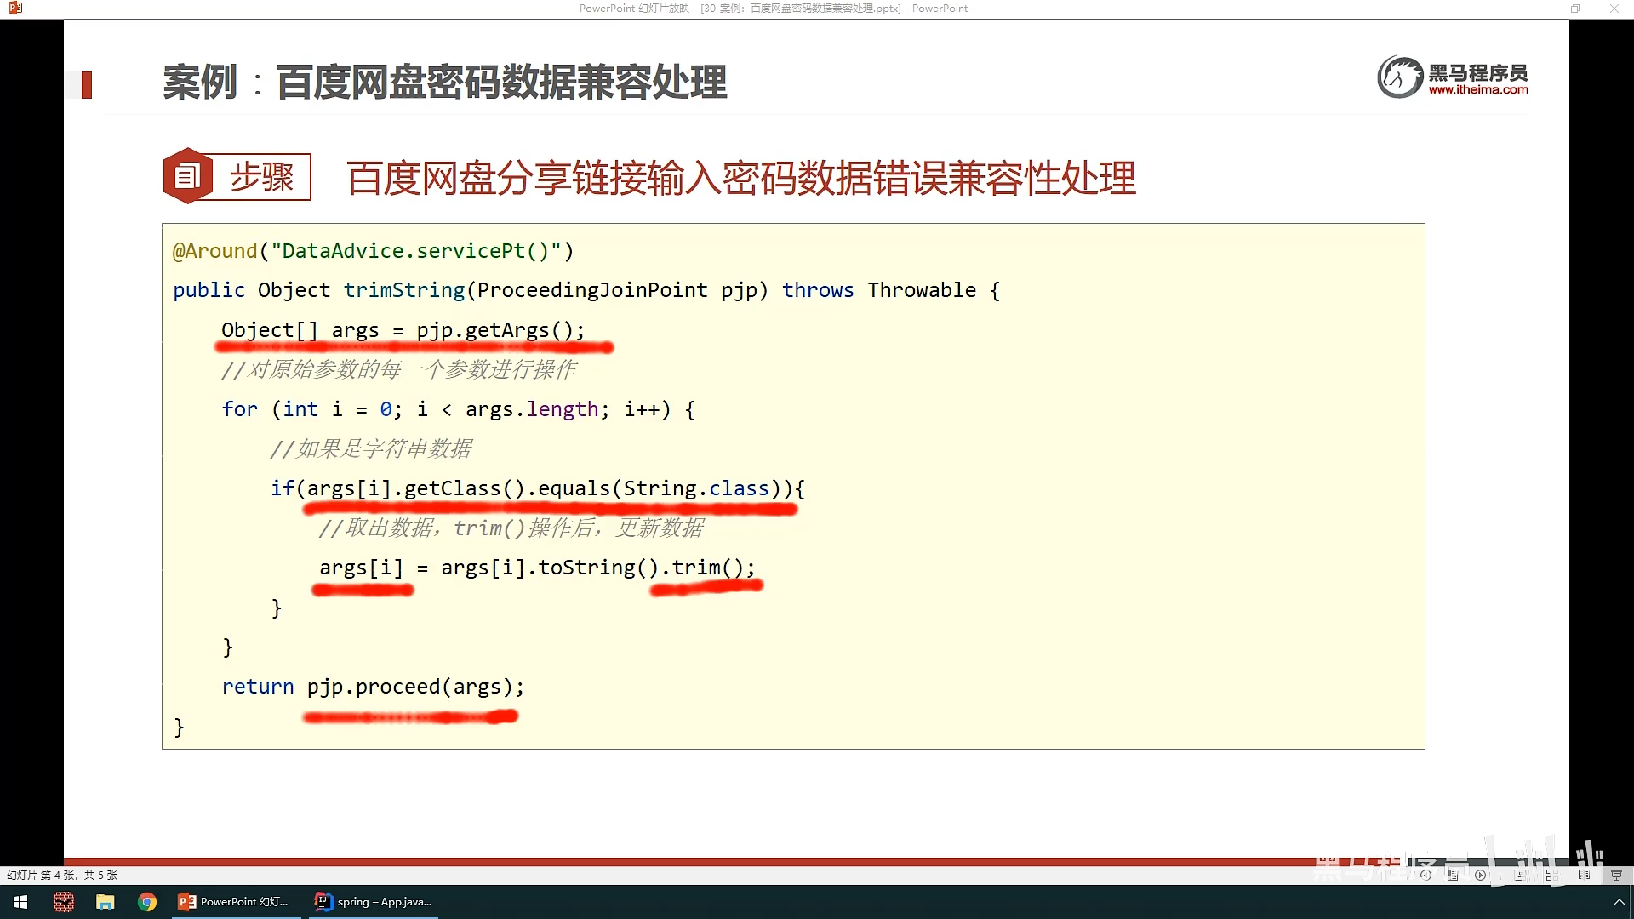1634x919 pixels.
Task: Open Windows Start menu
Action: point(20,902)
